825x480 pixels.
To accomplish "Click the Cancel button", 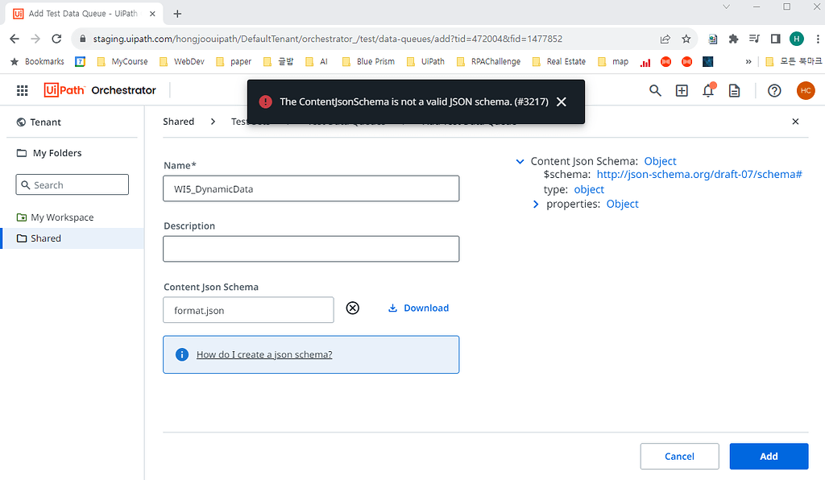I will click(679, 456).
